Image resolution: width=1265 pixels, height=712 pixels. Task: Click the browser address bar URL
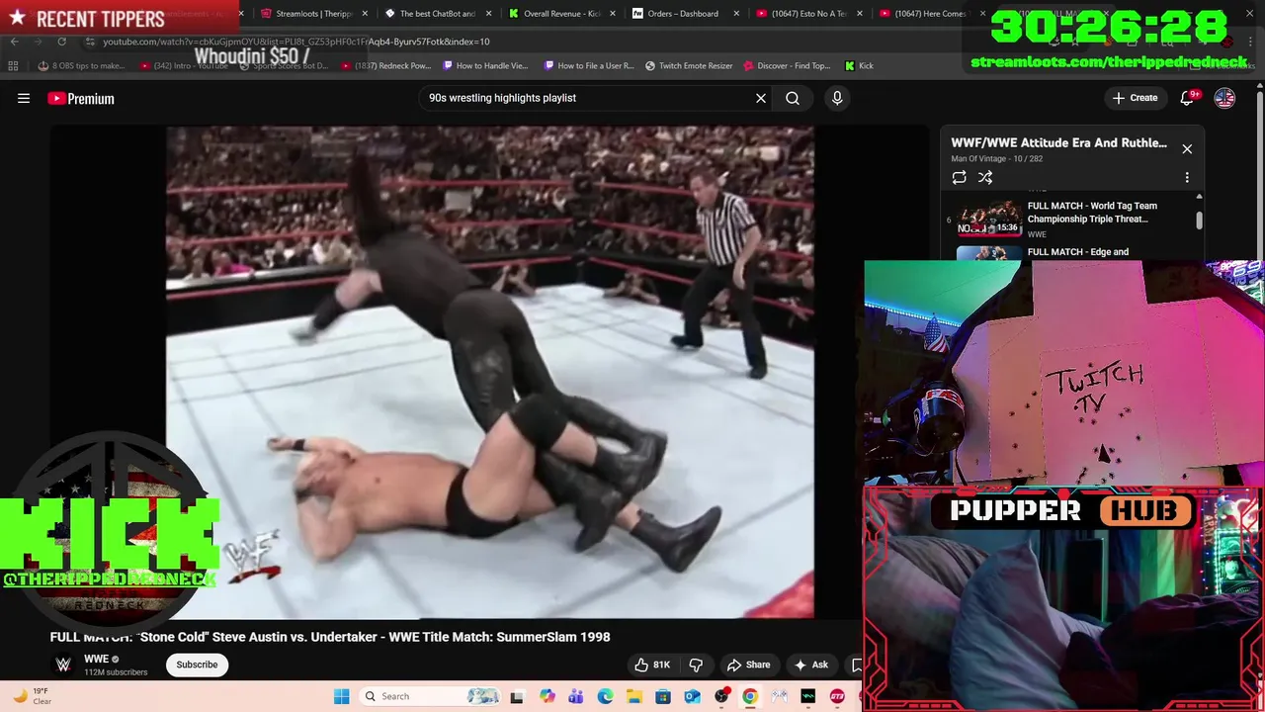(x=296, y=42)
